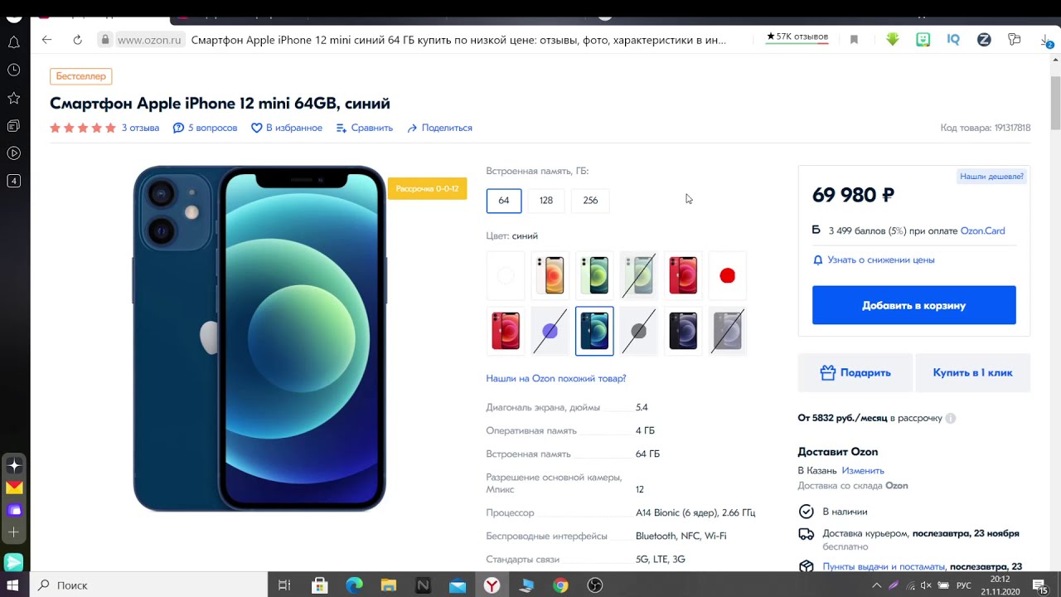The height and width of the screenshot is (597, 1061).
Task: Click the installment info icon
Action: [x=951, y=418]
